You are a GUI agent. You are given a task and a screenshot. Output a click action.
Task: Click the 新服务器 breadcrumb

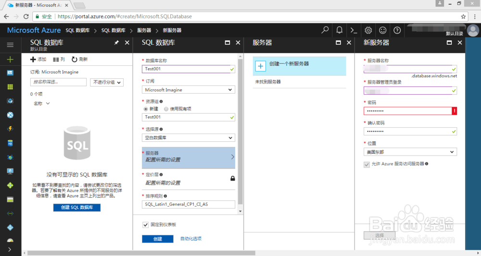click(172, 30)
